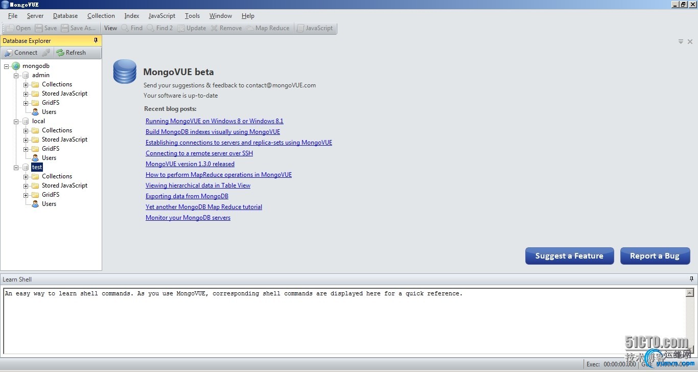Expand Stored JavaScript under test database

point(26,185)
